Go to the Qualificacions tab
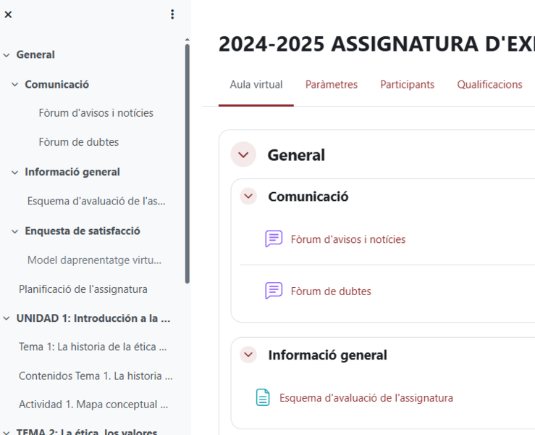The width and height of the screenshot is (535, 435). [x=489, y=85]
